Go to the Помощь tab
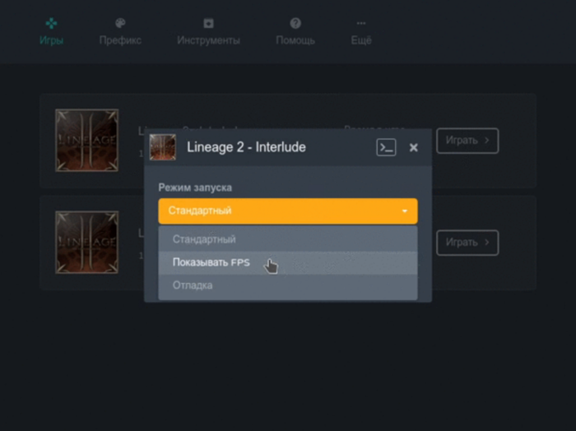This screenshot has height=431, width=576. pyautogui.click(x=295, y=32)
